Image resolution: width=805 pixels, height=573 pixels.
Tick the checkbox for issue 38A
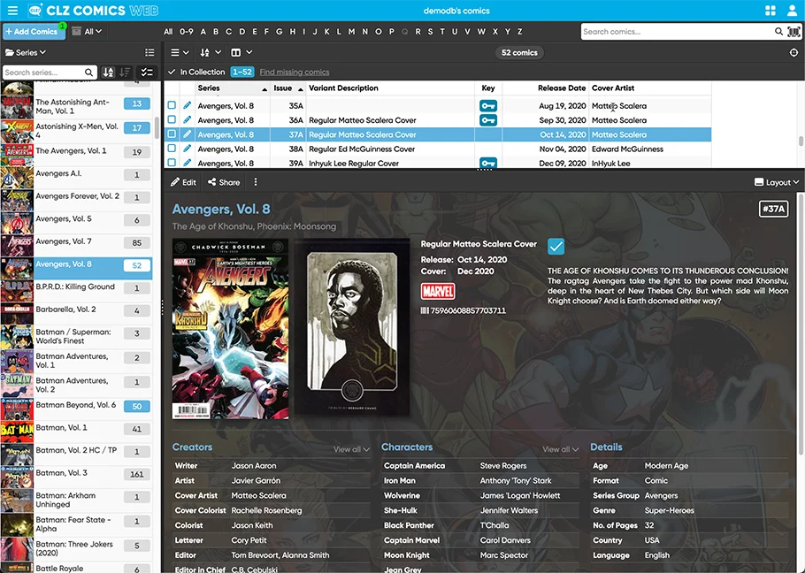point(172,149)
